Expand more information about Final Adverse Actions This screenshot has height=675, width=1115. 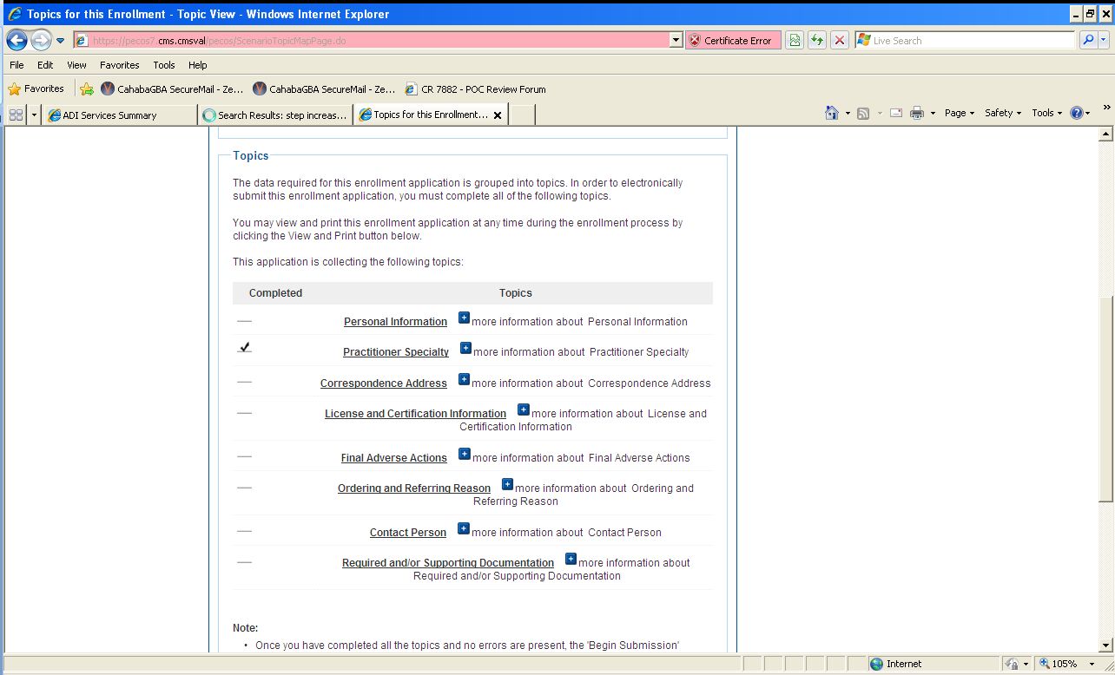(x=465, y=455)
